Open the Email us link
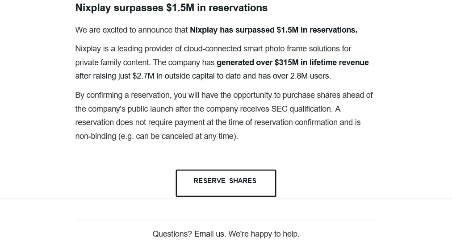This screenshot has width=452, height=250. point(209,234)
